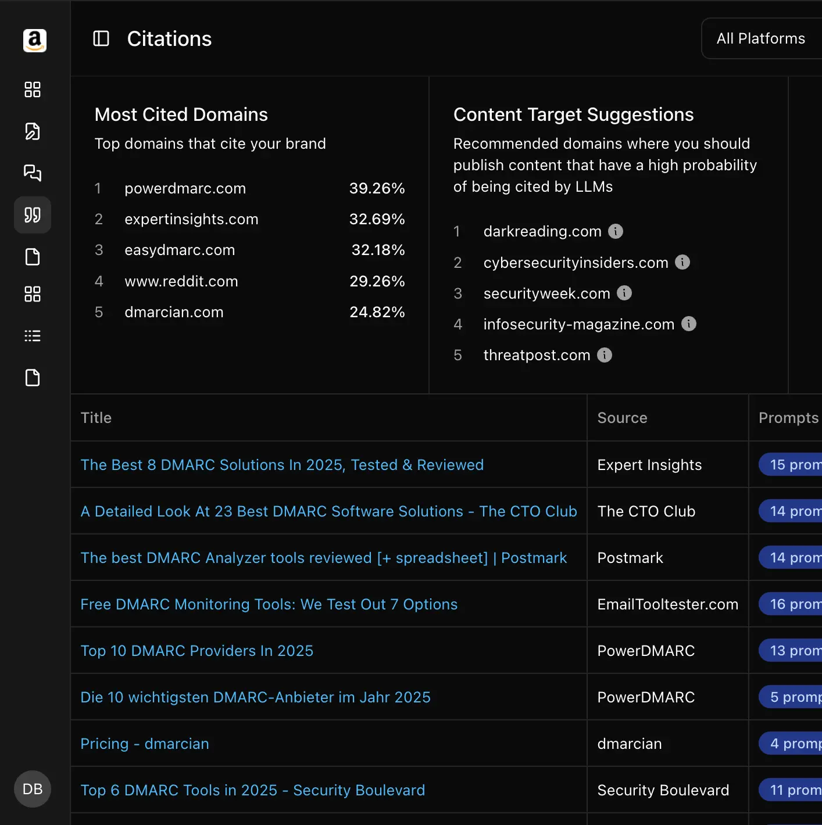
Task: Open the Citations tab header
Action: tap(169, 38)
